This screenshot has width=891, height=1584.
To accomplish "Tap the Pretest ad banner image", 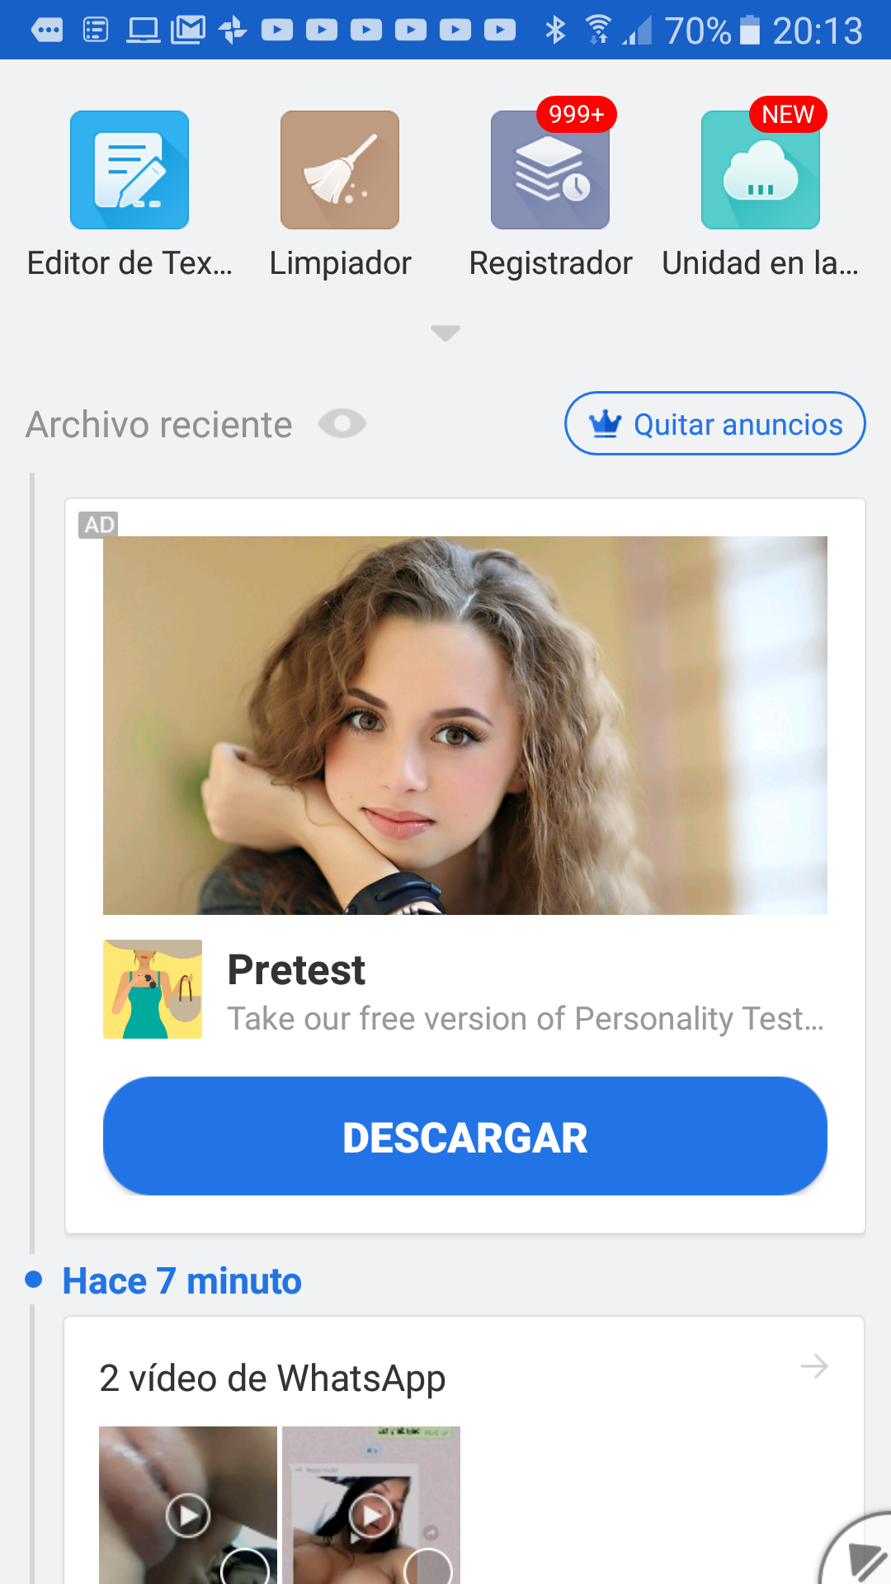I will point(465,725).
